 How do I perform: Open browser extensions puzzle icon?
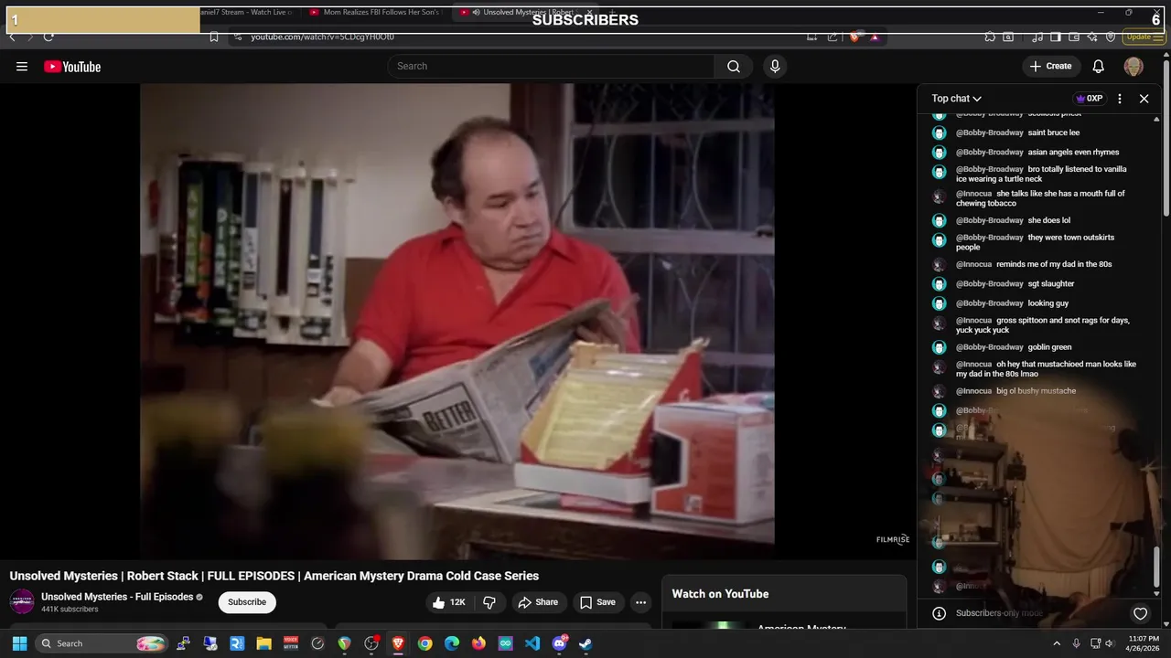coord(990,37)
